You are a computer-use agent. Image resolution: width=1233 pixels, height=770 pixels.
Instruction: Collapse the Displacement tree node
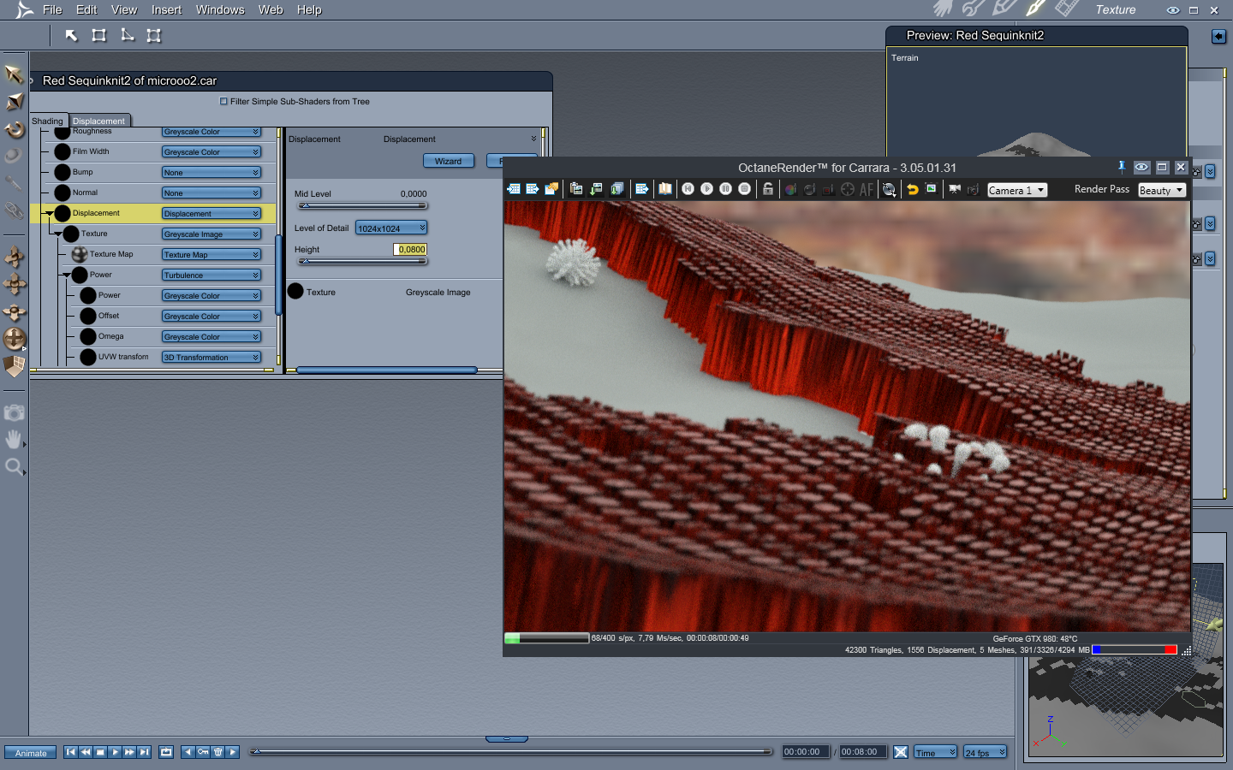coord(50,213)
